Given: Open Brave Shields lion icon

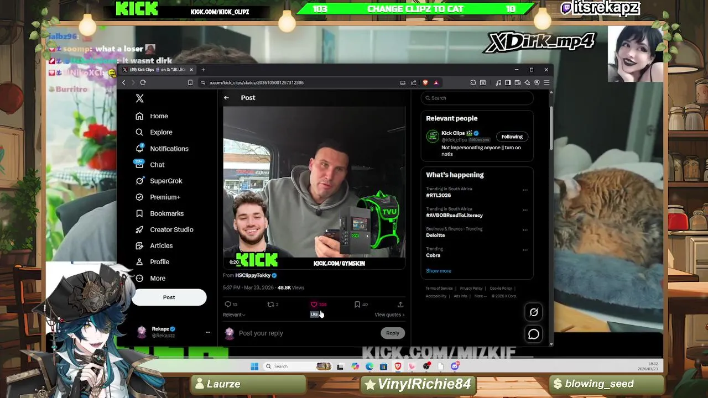Looking at the screenshot, I should (425, 83).
